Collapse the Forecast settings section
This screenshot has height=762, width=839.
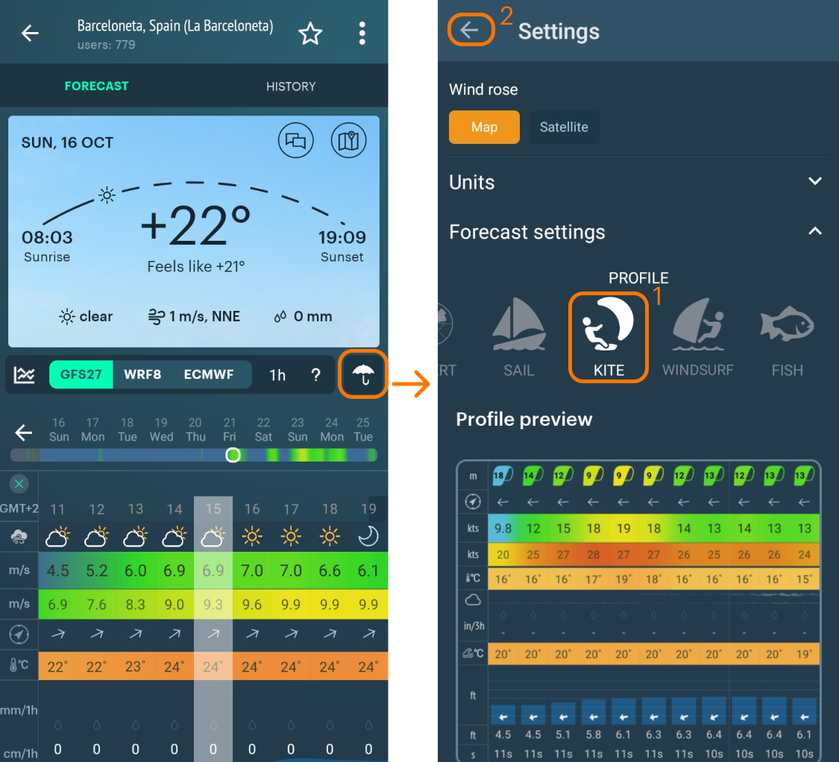point(815,232)
